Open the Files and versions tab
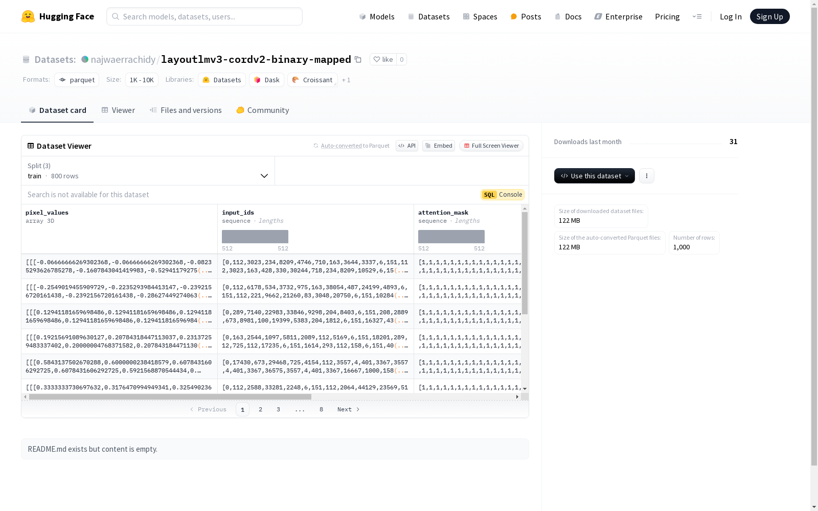Screen dimensions: 818x511 pyautogui.click(x=186, y=110)
